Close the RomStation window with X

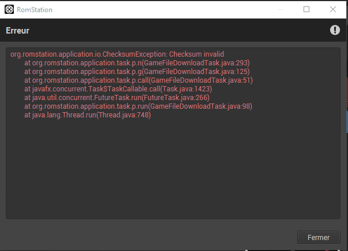[333, 9]
